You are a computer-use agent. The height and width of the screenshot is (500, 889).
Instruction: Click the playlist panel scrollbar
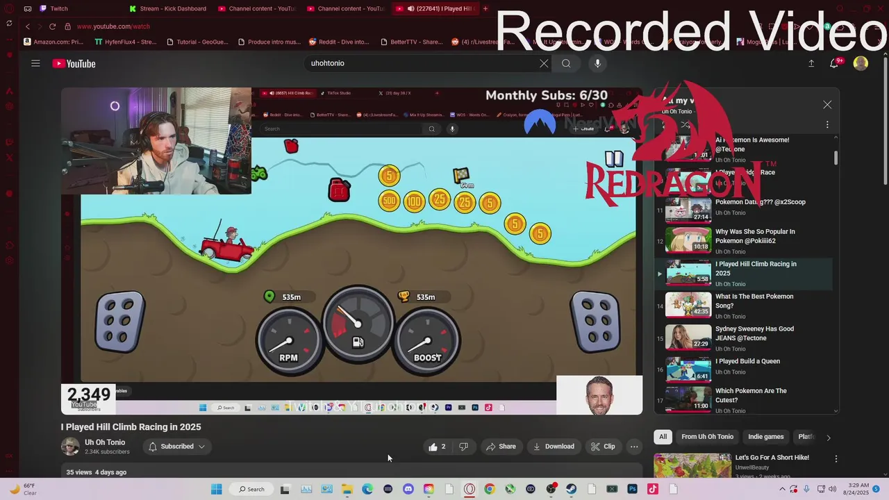[x=836, y=158]
